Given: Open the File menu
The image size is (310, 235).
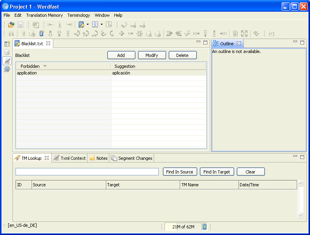Looking at the screenshot, I should tap(7, 15).
